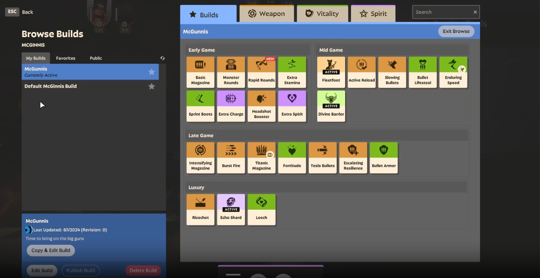Open the Builds tab
540x278 pixels.
coord(208,14)
